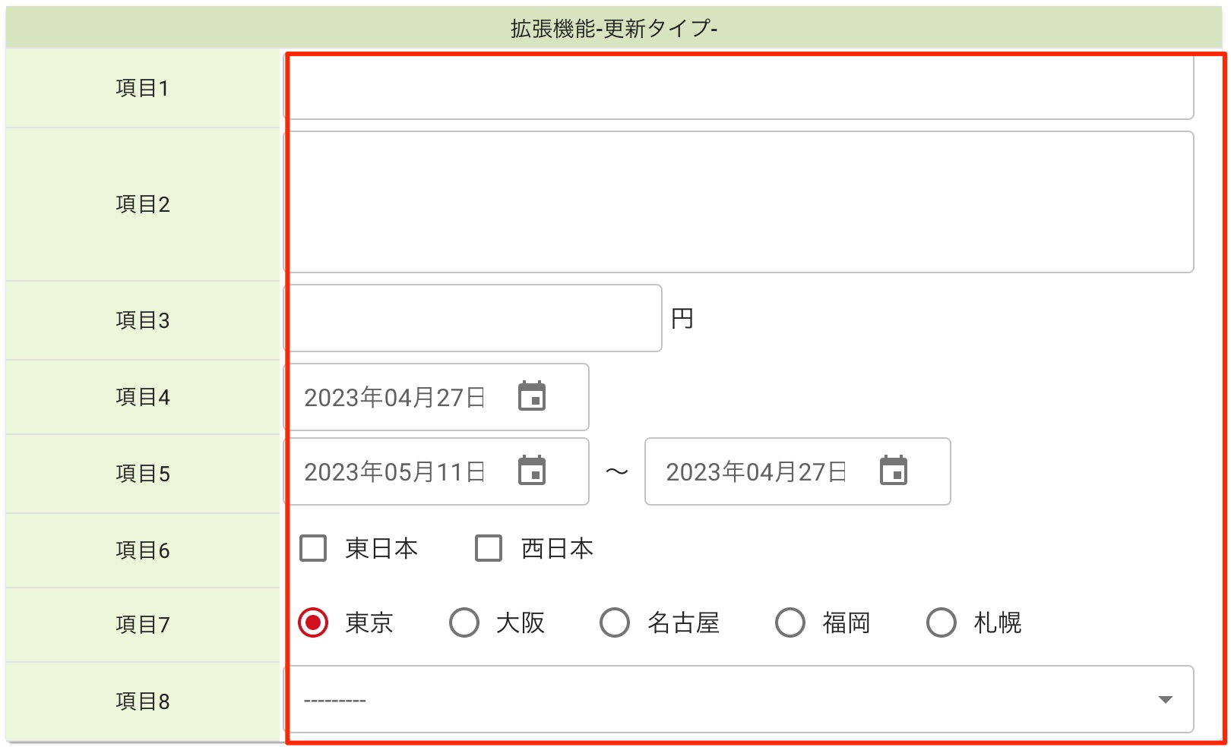The height and width of the screenshot is (750, 1231).
Task: Focus the 項目3 yen amount field
Action: [473, 318]
